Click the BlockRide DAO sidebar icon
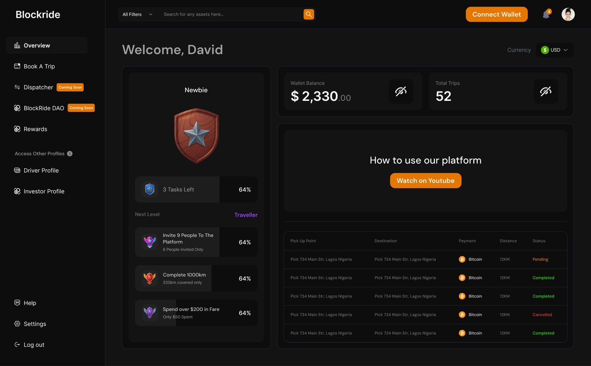 [17, 108]
